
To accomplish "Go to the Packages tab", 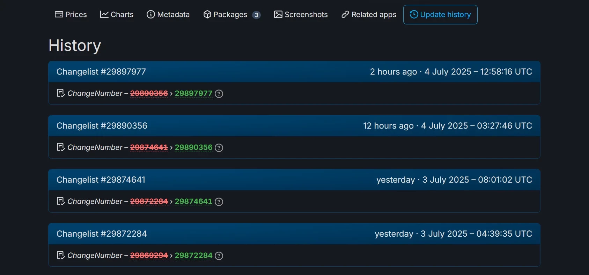I will (232, 15).
